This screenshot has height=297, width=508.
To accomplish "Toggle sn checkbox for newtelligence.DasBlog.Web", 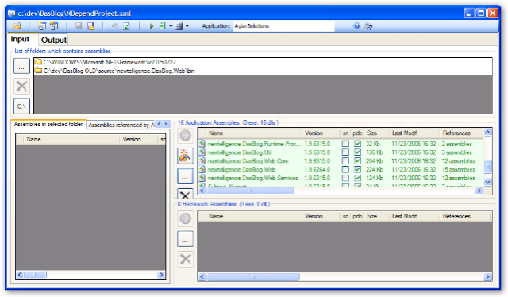I will 345,170.
